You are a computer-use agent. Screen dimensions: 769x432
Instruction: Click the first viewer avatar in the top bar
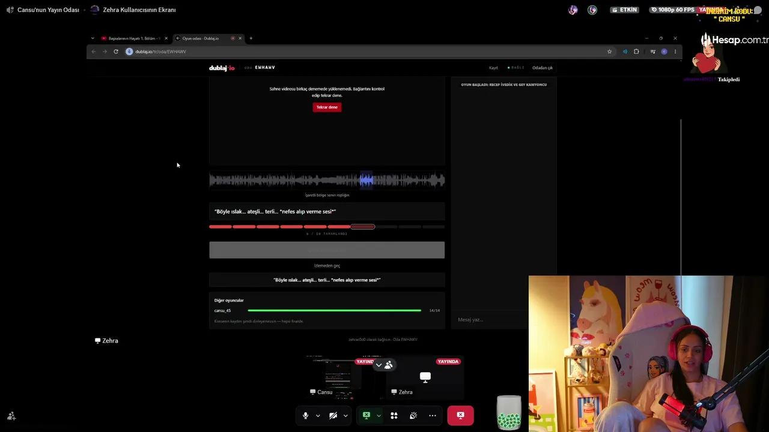click(x=573, y=10)
